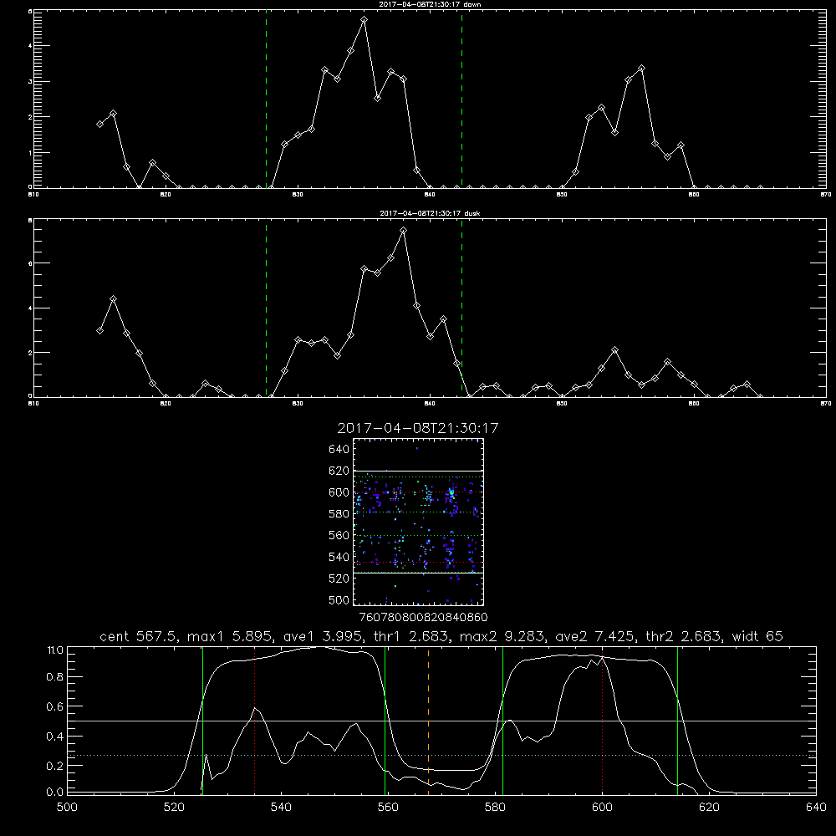
Task: Click the highest diamond data point in dusk plot
Action: click(x=404, y=231)
